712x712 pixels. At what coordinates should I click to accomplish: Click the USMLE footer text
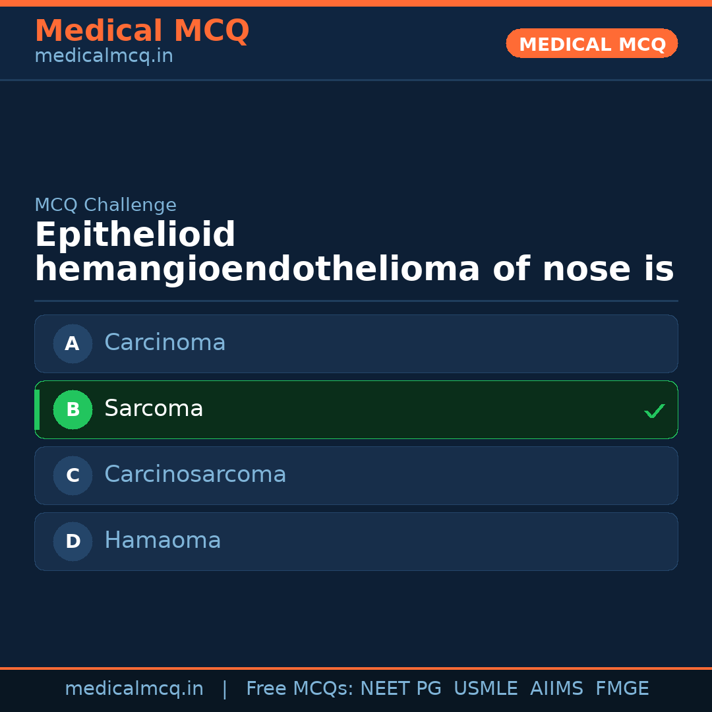coord(485,689)
